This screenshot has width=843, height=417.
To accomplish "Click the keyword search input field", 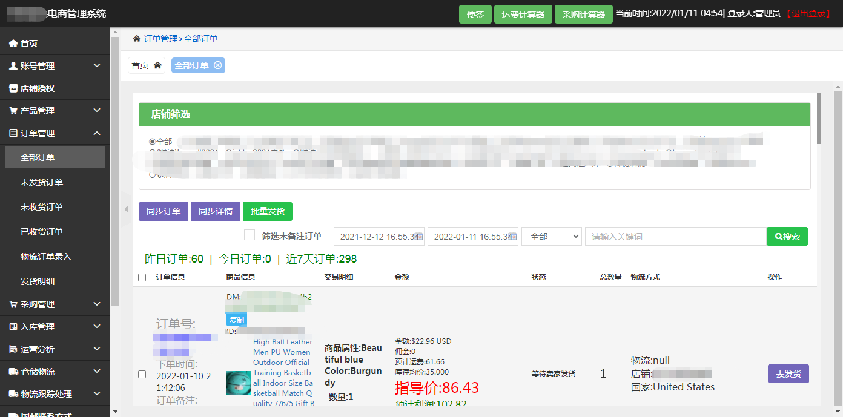I will click(x=675, y=237).
